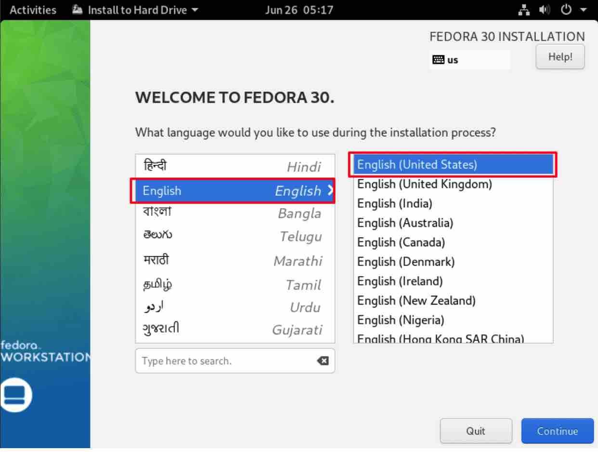Open the Activities overview
Image resolution: width=598 pixels, height=452 pixels.
click(x=33, y=10)
